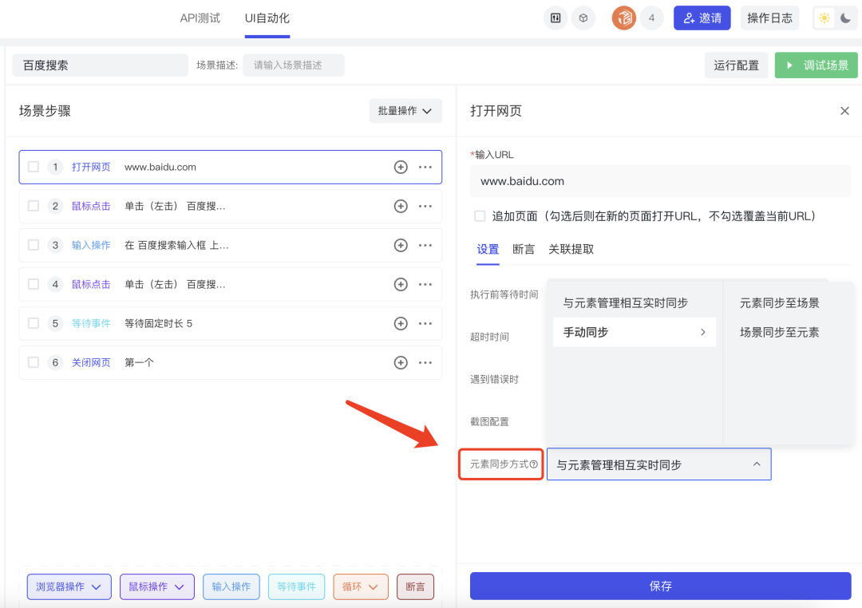
Task: Expand the 浏览器操作 dropdown
Action: click(68, 586)
